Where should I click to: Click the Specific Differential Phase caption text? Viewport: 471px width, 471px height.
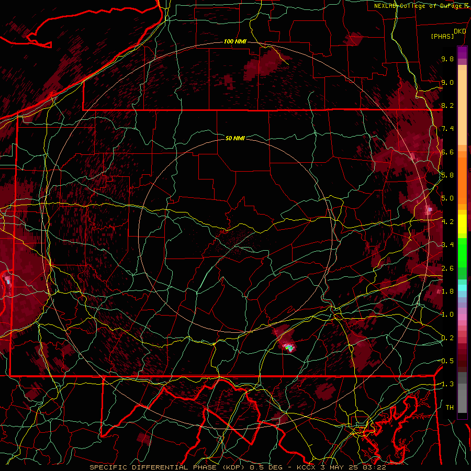tap(168, 467)
